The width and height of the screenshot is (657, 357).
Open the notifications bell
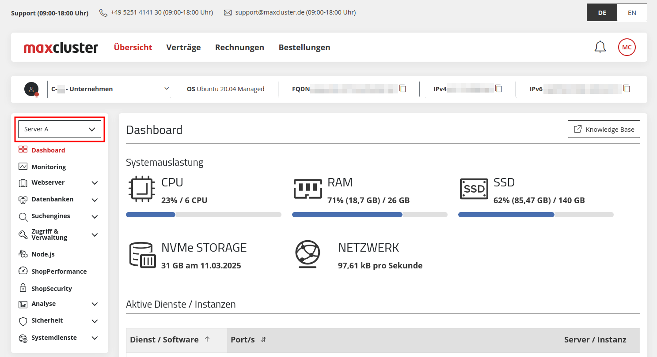point(600,47)
